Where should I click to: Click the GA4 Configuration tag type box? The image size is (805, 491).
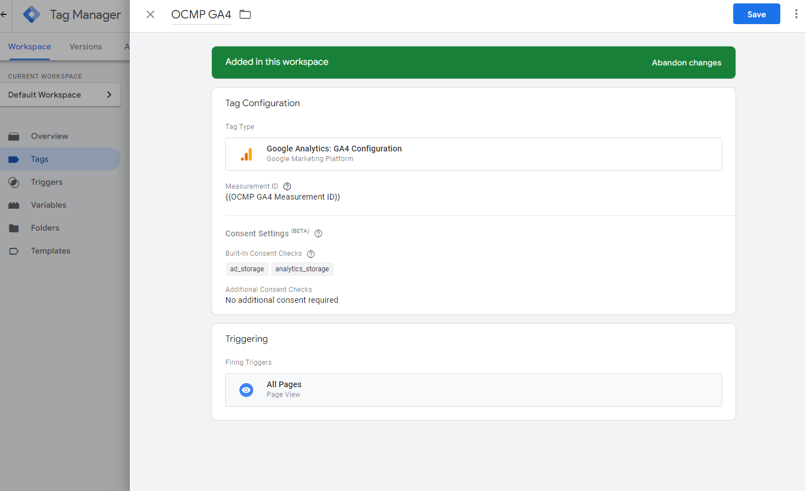point(473,154)
